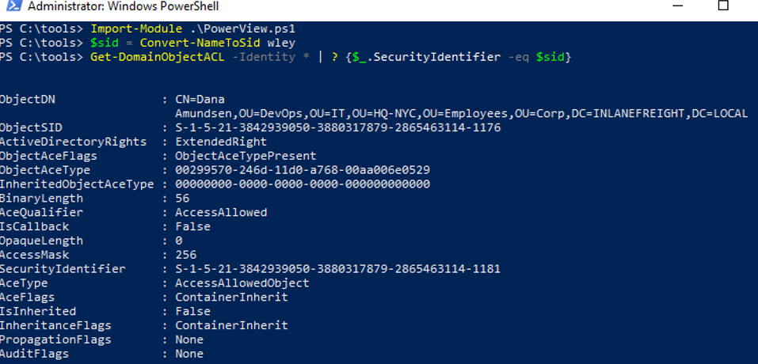
Task: Click the AccessAllowedObject AceType value
Action: coord(242,283)
